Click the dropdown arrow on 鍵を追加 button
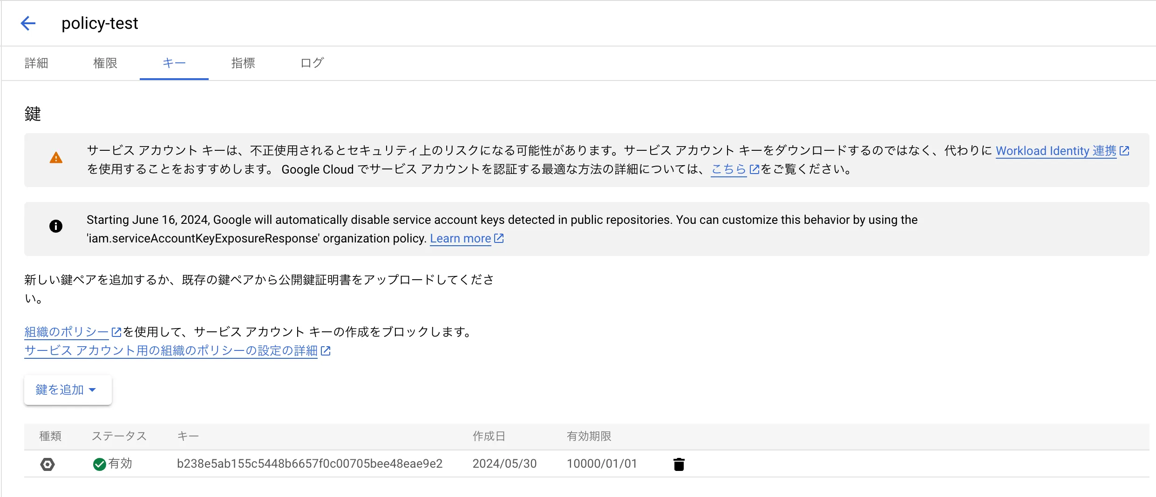Screen dimensions: 1156x497 [x=92, y=390]
